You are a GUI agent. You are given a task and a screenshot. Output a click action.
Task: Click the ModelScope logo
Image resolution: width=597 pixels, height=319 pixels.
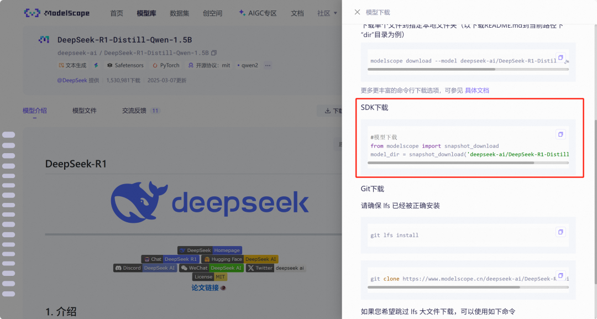tap(57, 13)
